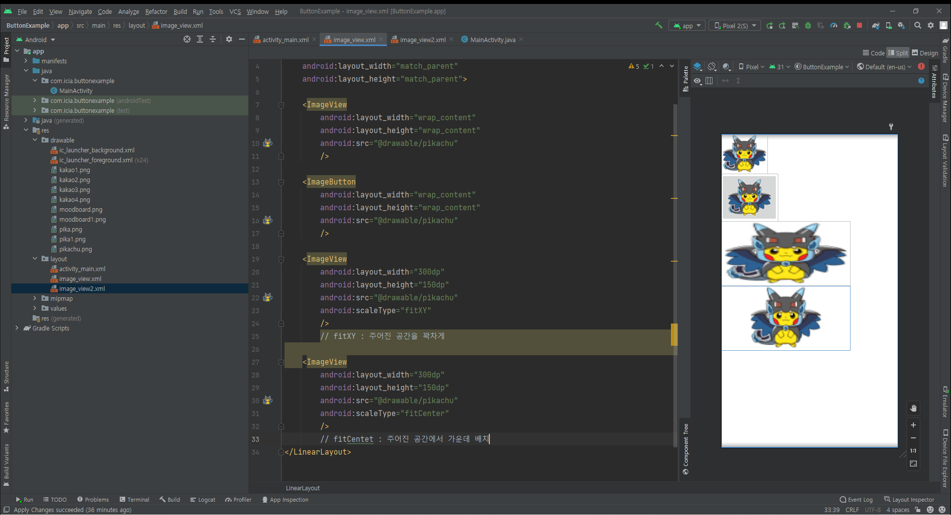Switch editor to Code view

point(874,53)
